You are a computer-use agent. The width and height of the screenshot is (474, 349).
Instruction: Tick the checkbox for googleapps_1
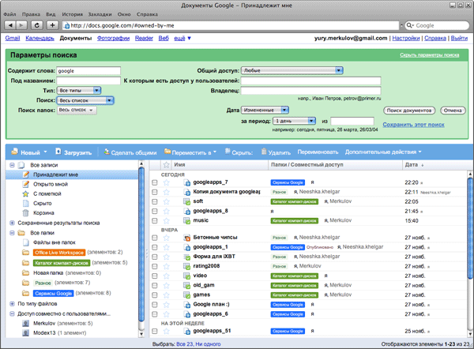(155, 247)
